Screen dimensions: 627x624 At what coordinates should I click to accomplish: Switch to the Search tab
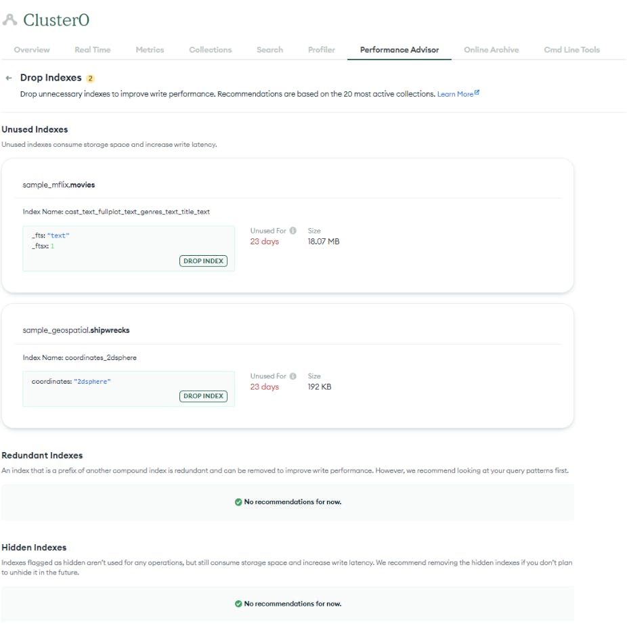[x=269, y=49]
